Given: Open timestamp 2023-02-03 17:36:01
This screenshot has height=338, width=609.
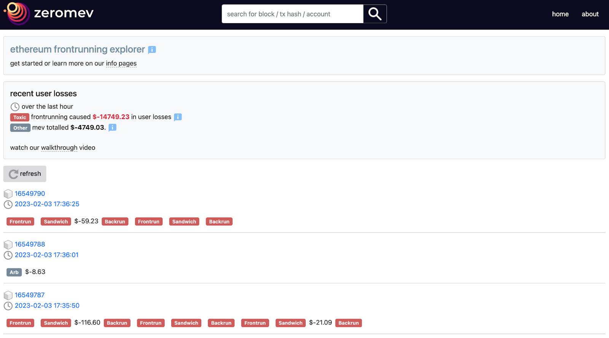Looking at the screenshot, I should (x=46, y=255).
